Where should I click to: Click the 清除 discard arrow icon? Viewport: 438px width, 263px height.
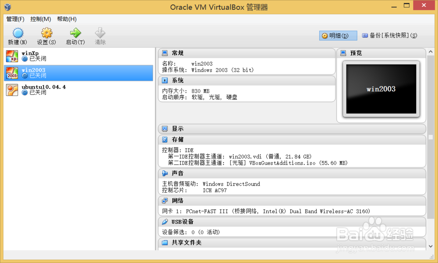(100, 33)
